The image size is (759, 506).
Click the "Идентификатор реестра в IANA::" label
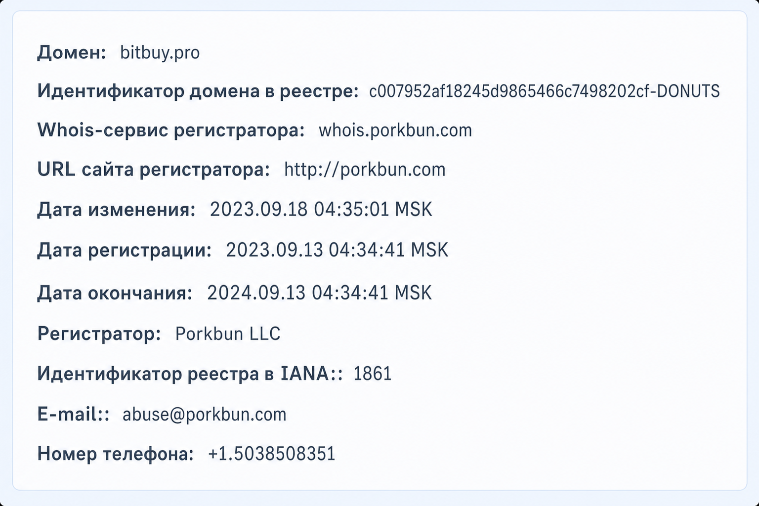click(190, 374)
